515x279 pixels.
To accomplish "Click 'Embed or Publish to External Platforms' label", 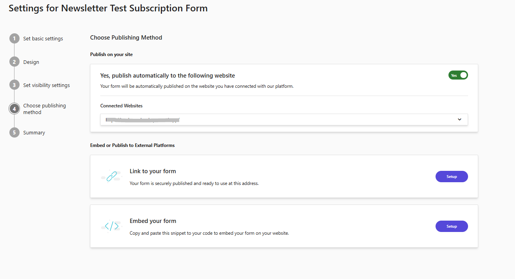I will 132,145.
